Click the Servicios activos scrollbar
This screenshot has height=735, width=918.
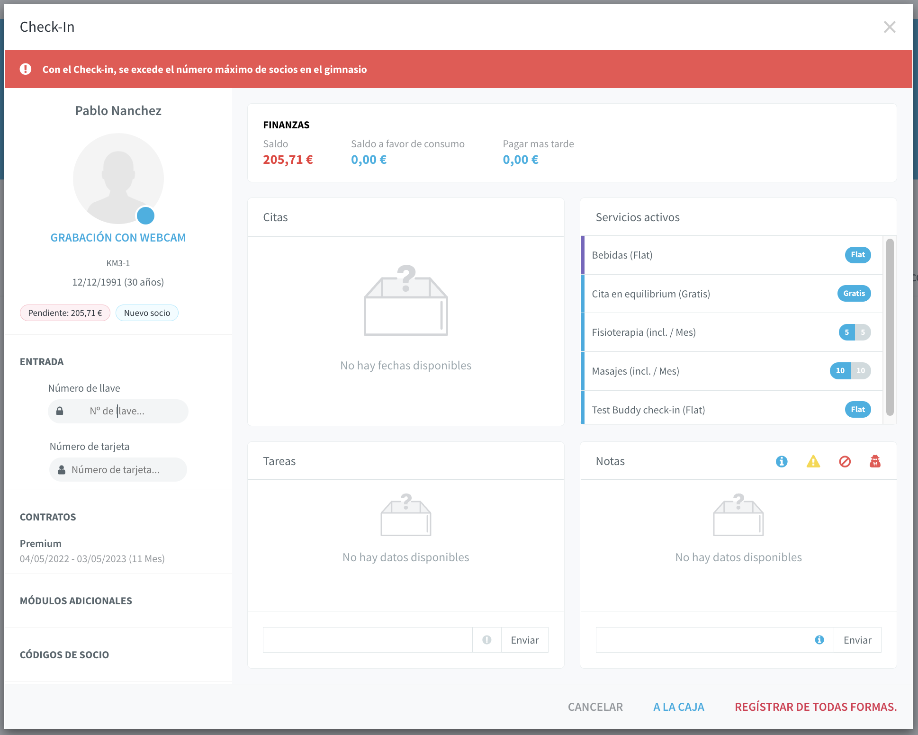tap(890, 327)
